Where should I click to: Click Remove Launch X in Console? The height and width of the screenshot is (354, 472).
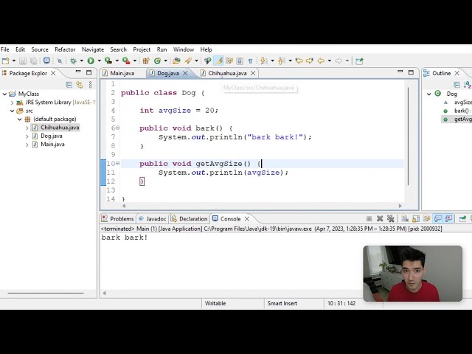380,219
